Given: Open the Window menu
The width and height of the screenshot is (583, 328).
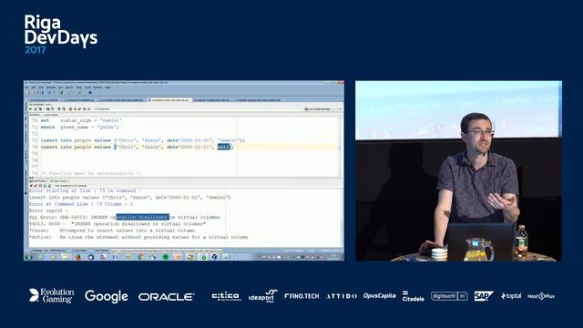Looking at the screenshot, I should point(97,87).
